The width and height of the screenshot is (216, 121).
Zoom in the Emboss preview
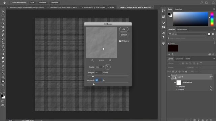tap(110, 61)
